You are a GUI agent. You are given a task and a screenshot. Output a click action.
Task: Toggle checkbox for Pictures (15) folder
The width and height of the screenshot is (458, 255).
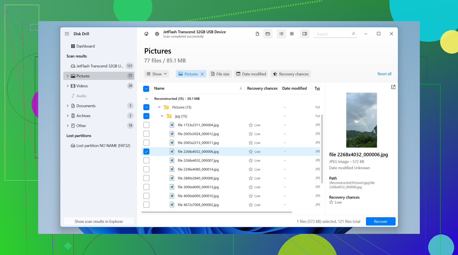[x=146, y=107]
